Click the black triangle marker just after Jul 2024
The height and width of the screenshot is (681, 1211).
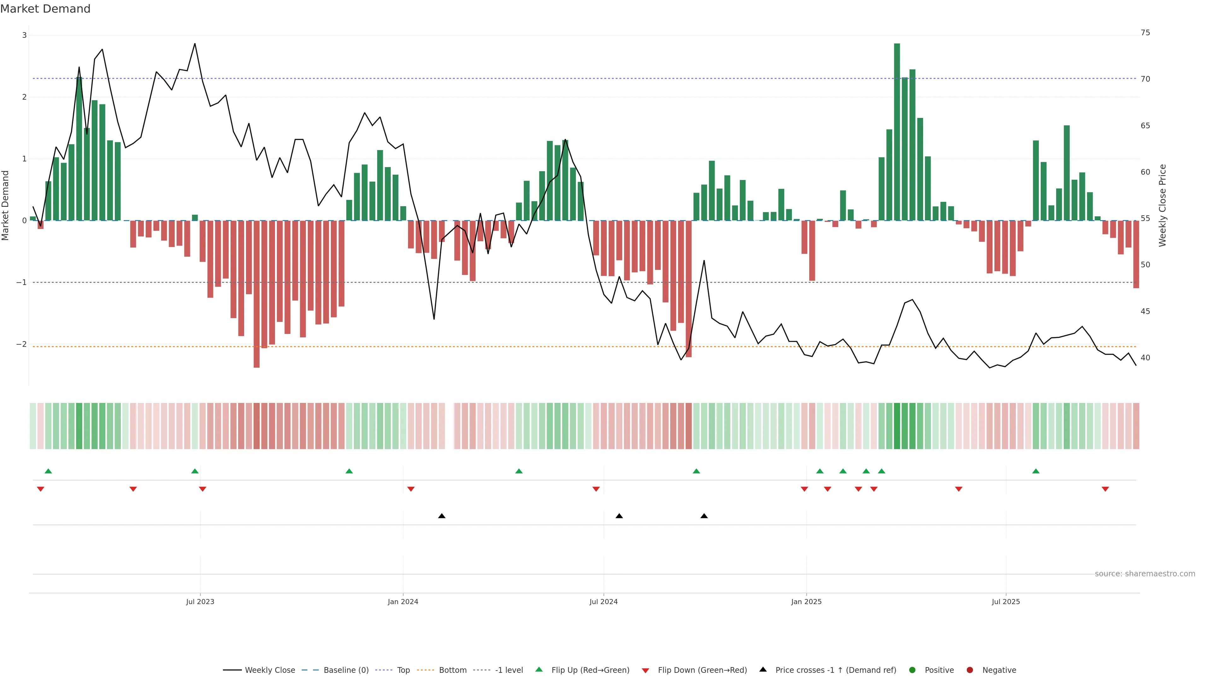click(x=619, y=516)
